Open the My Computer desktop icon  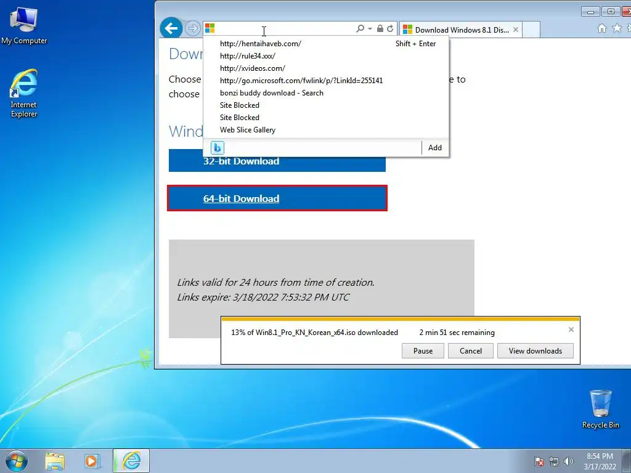coord(24,25)
